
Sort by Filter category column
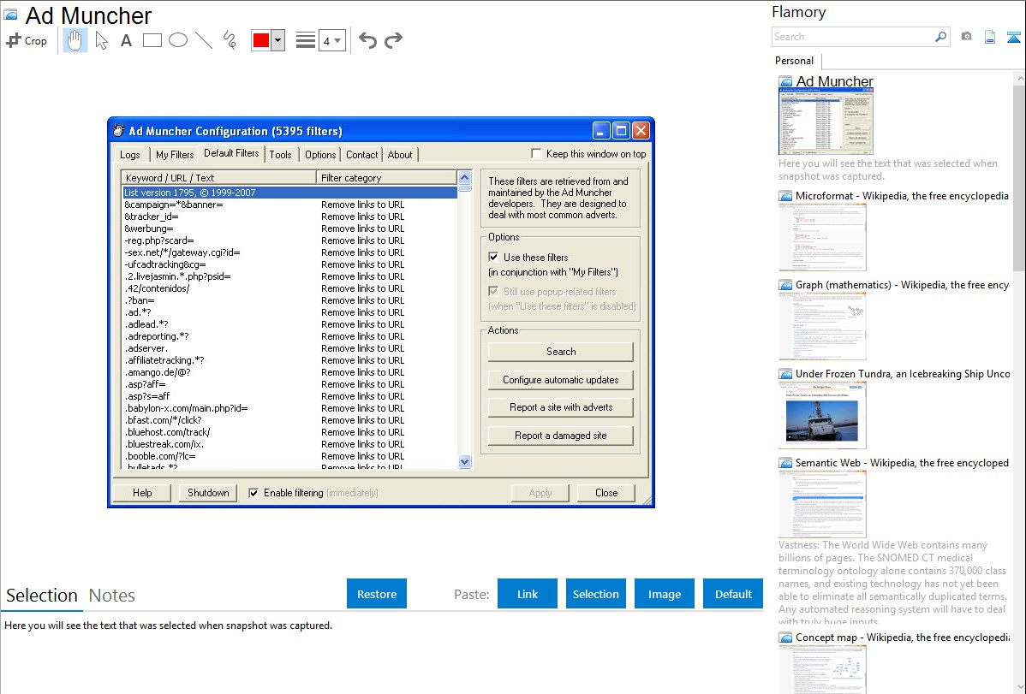386,178
